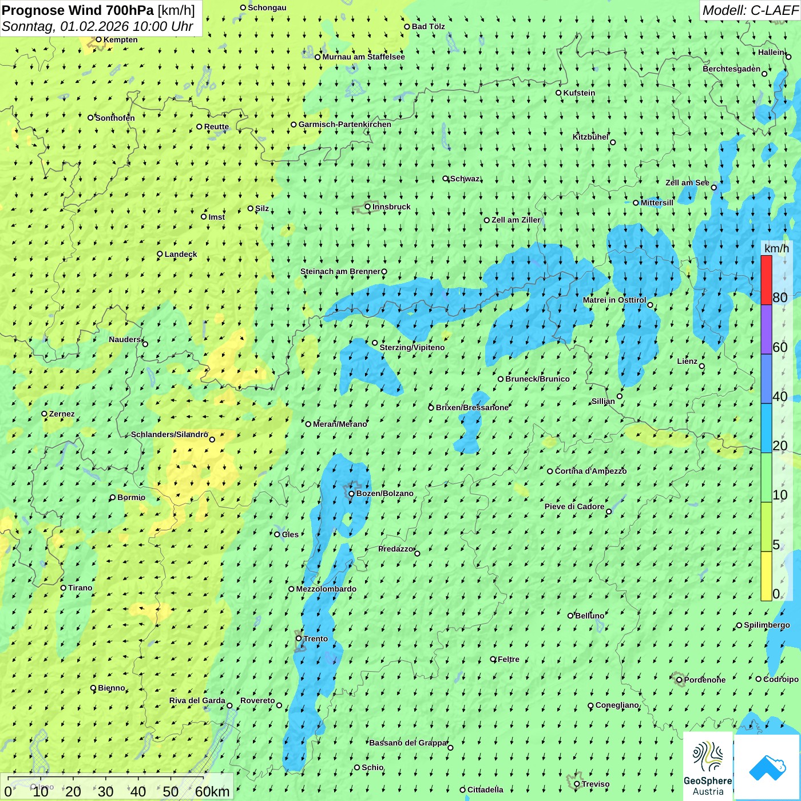The width and height of the screenshot is (801, 801).
Task: Click the Bruneck/Brunico label
Action: 537,379
